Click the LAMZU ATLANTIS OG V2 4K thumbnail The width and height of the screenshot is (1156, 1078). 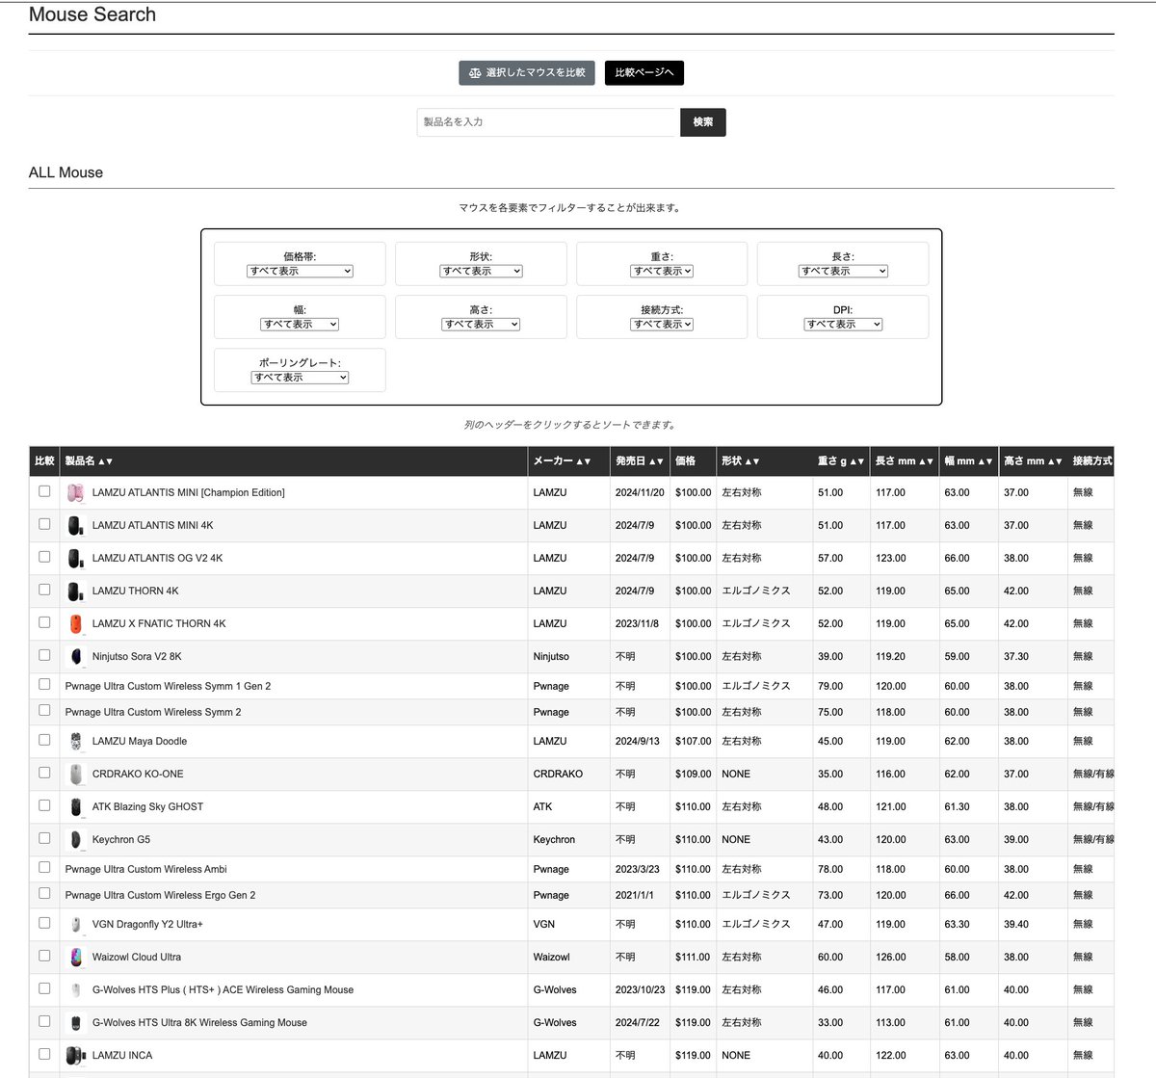pyautogui.click(x=75, y=559)
